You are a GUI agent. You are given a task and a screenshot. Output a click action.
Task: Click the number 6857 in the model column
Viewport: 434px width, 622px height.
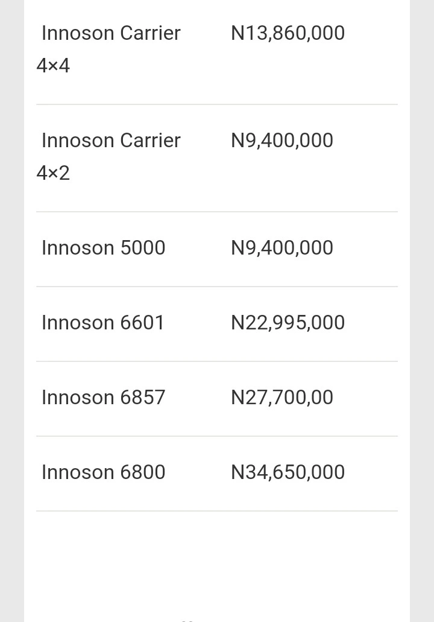click(x=143, y=398)
